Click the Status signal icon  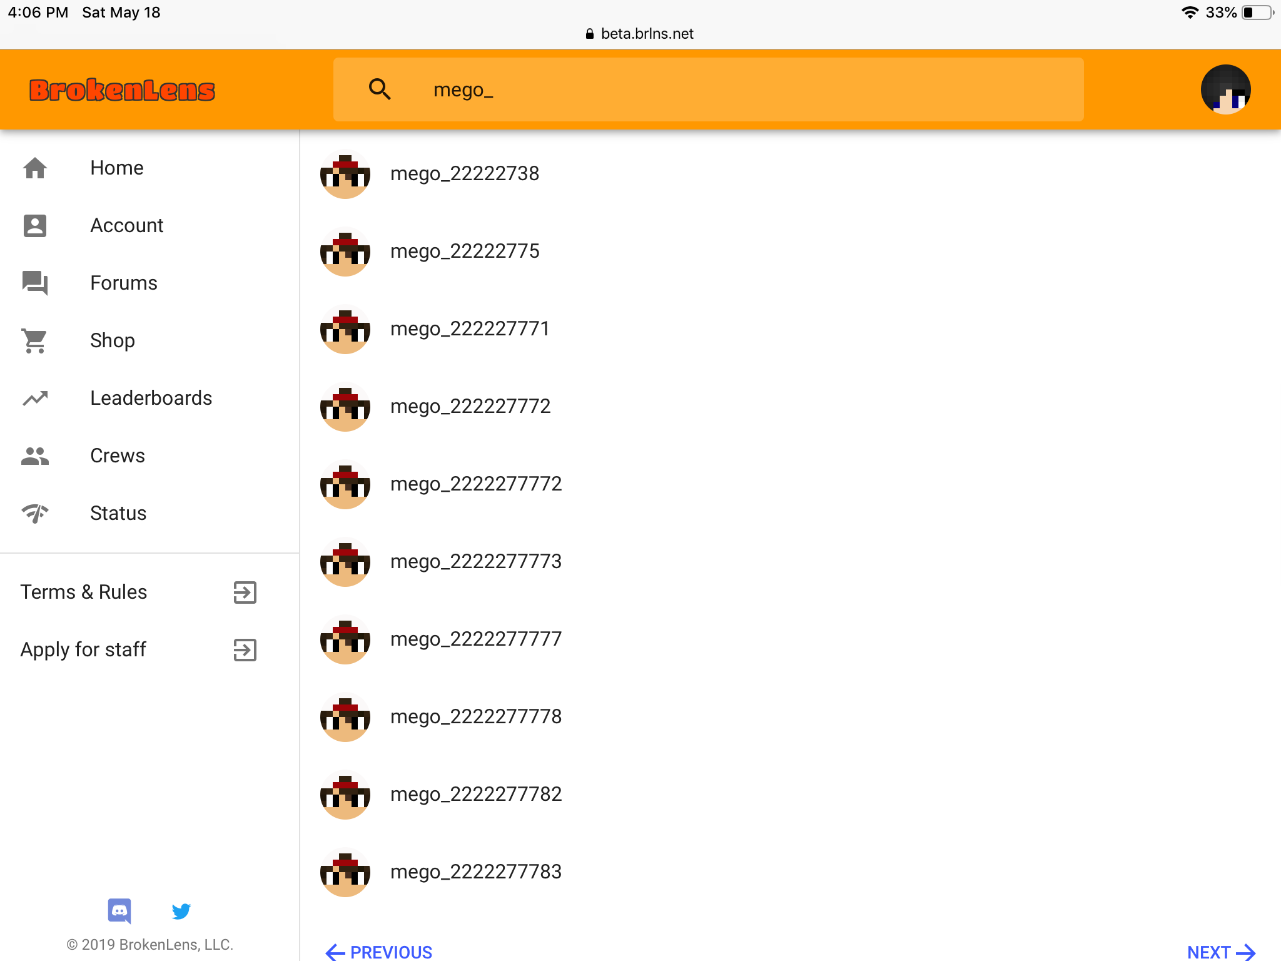tap(35, 513)
